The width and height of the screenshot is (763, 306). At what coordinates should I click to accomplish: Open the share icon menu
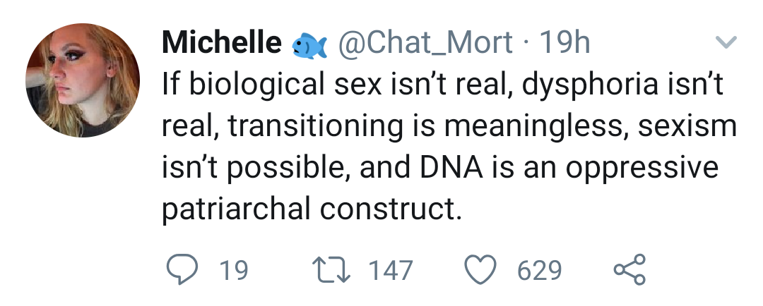pos(629,270)
